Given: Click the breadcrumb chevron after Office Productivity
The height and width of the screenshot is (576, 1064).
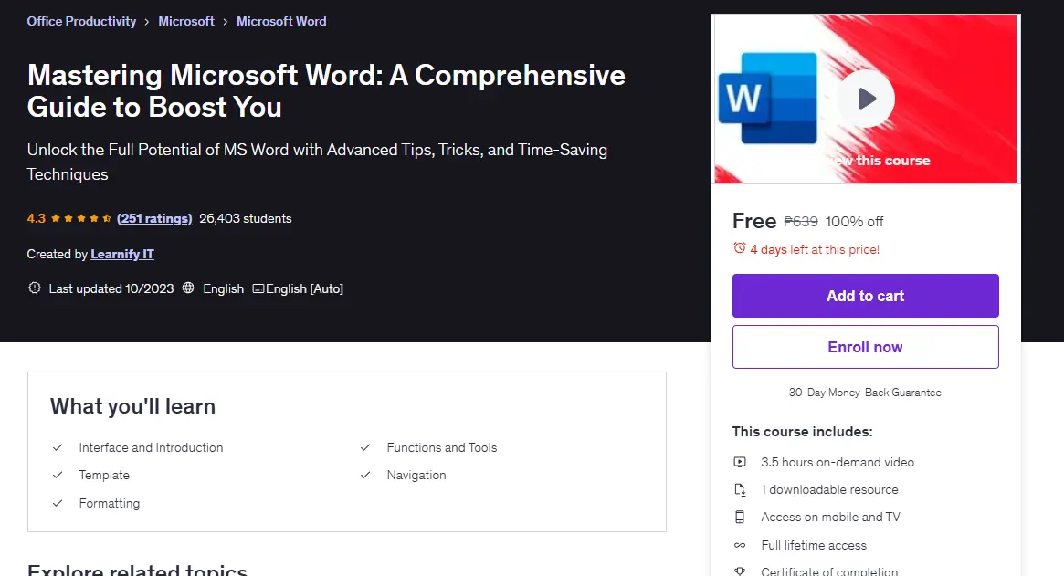Looking at the screenshot, I should (146, 22).
